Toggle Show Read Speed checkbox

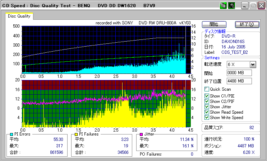[x=207, y=112]
